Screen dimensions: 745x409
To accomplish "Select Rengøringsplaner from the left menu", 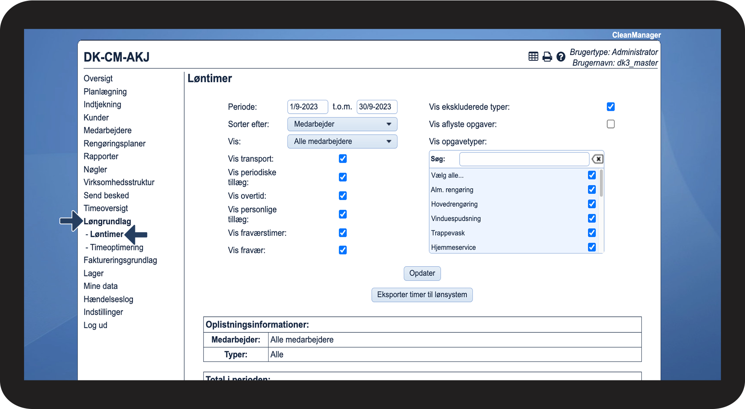I will click(x=114, y=144).
